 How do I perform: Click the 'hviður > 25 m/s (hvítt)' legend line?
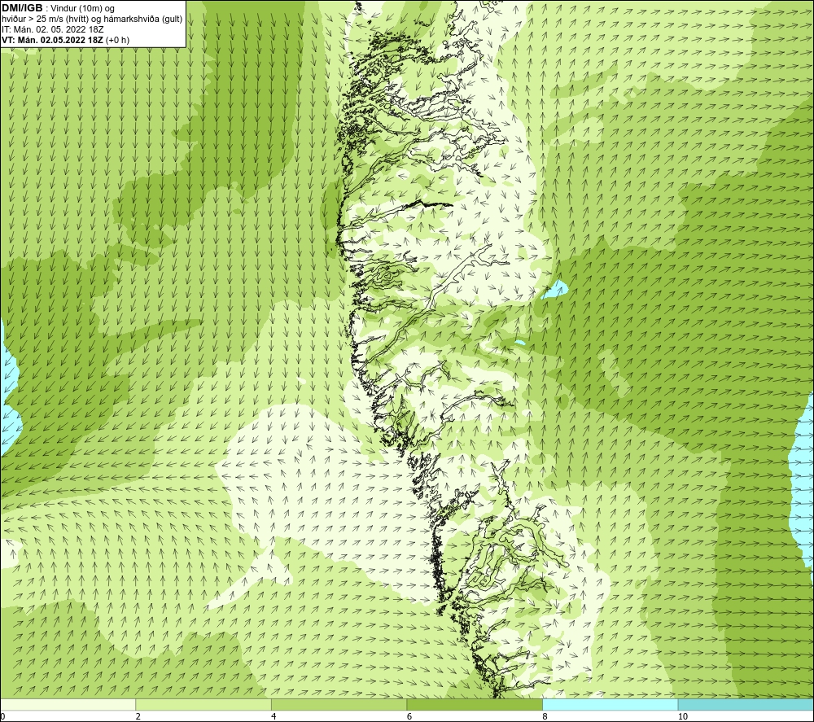93,19
